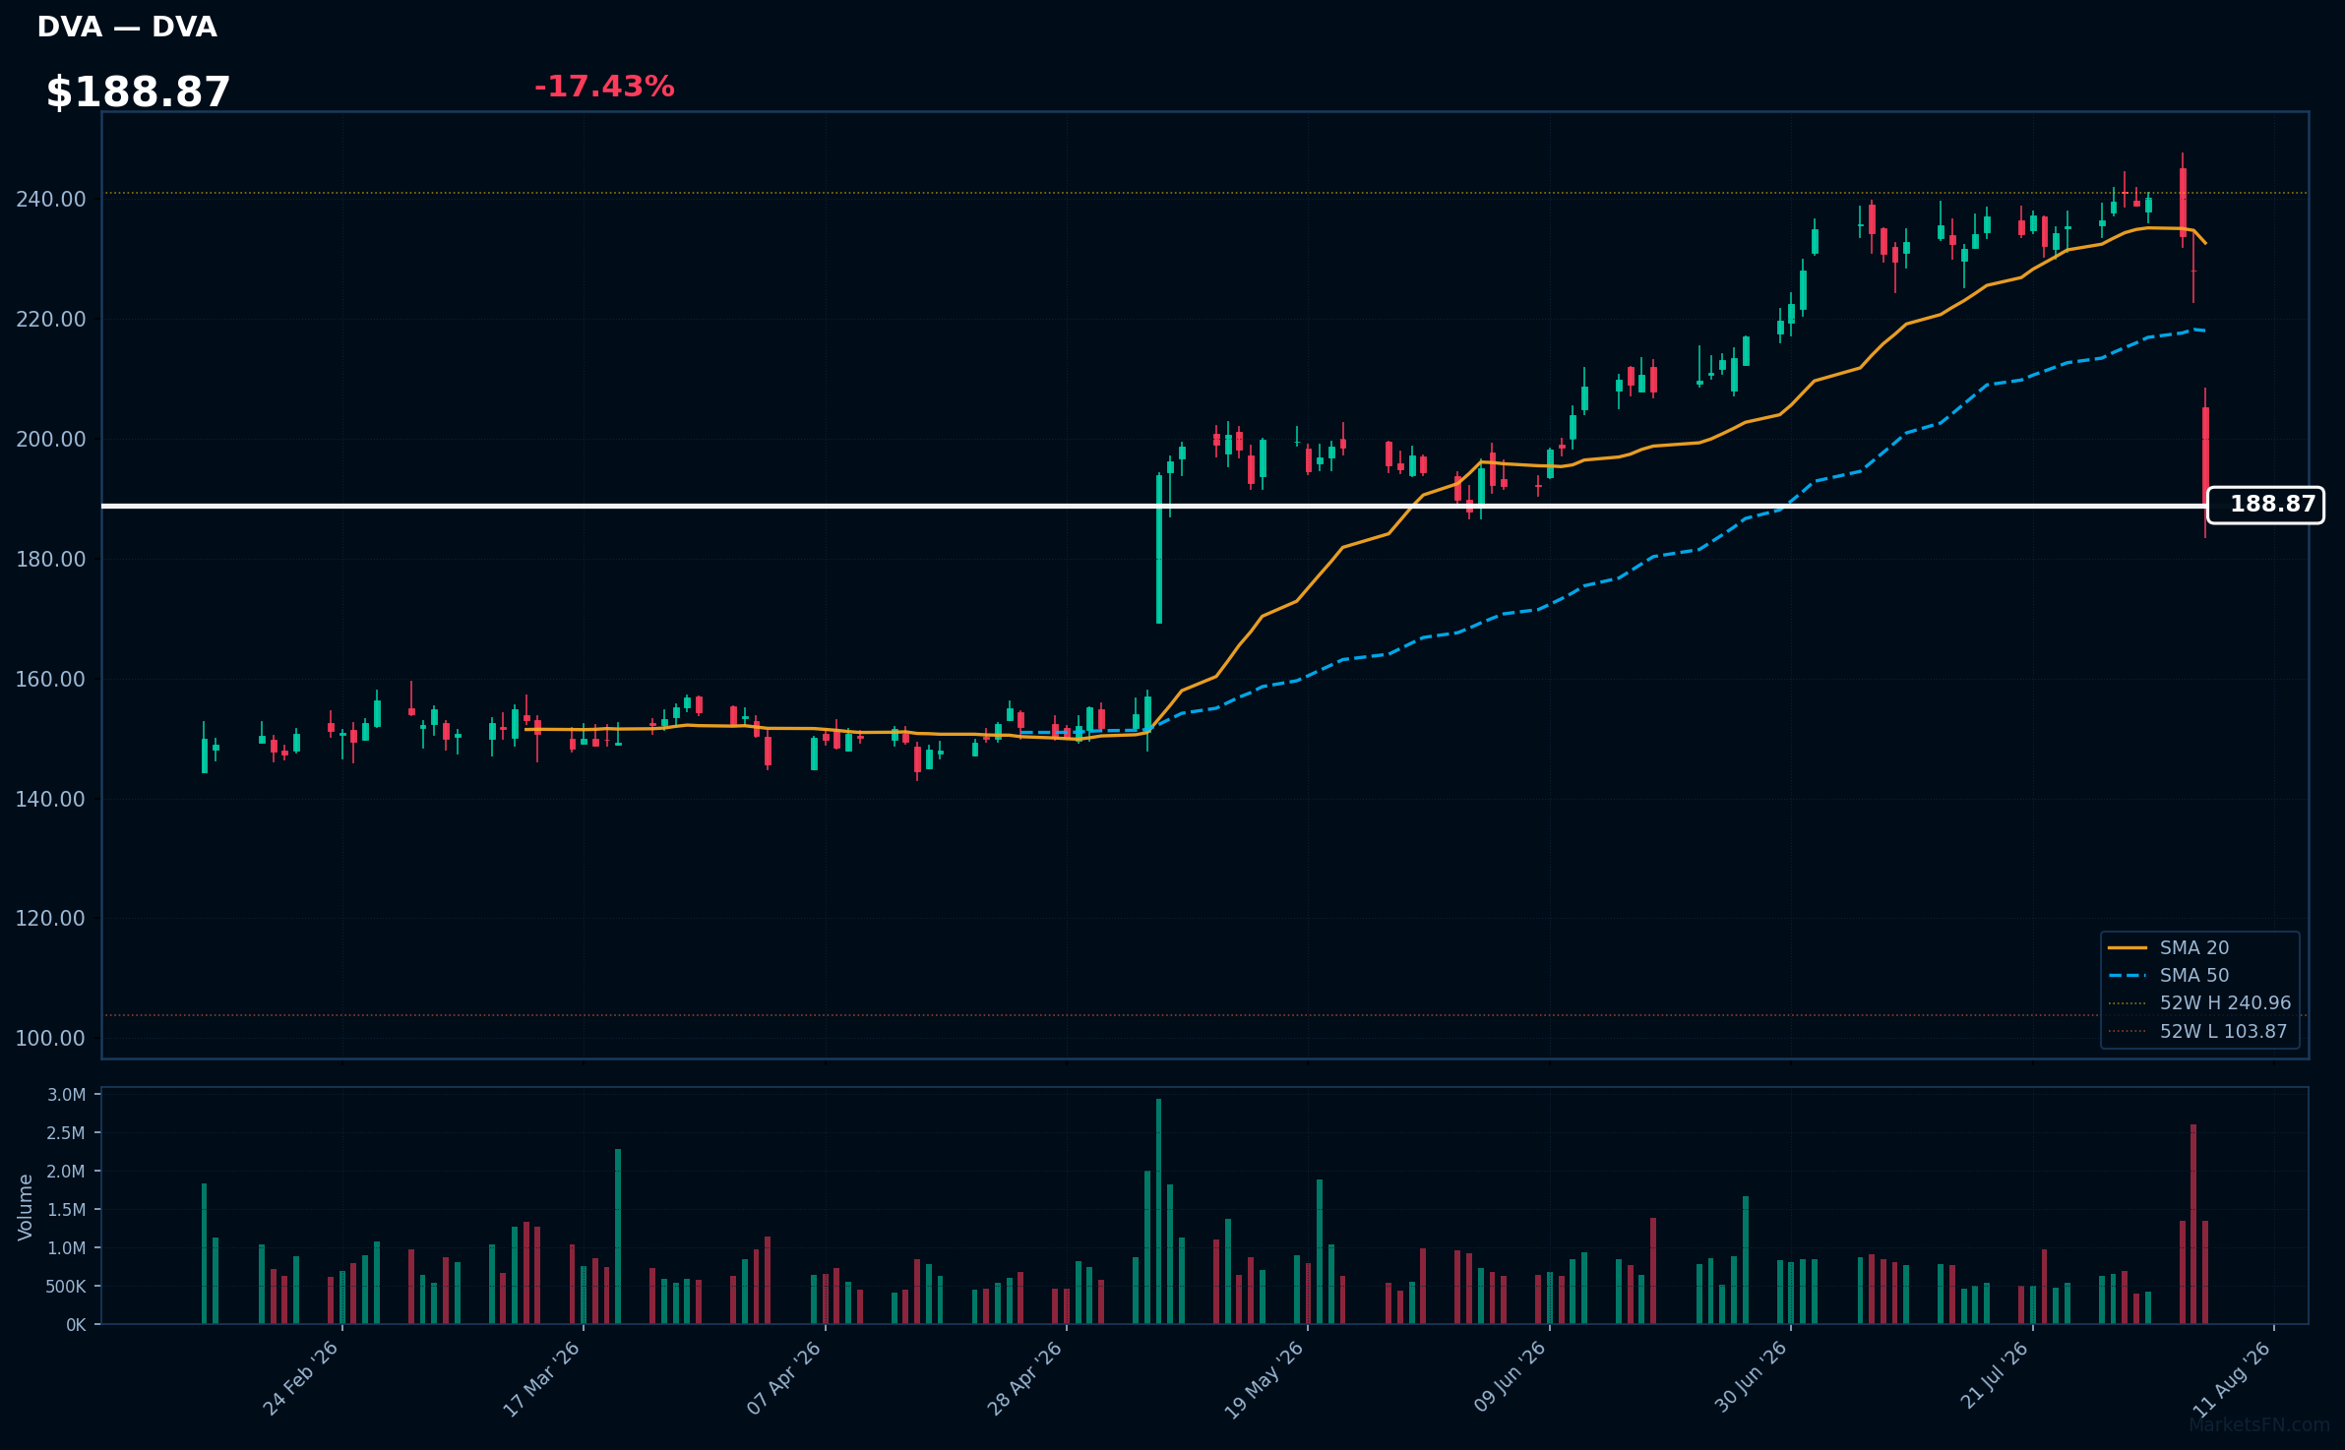The width and height of the screenshot is (2345, 1450).
Task: Click the "30 Jun '26" date label
Action: pyautogui.click(x=1750, y=1379)
